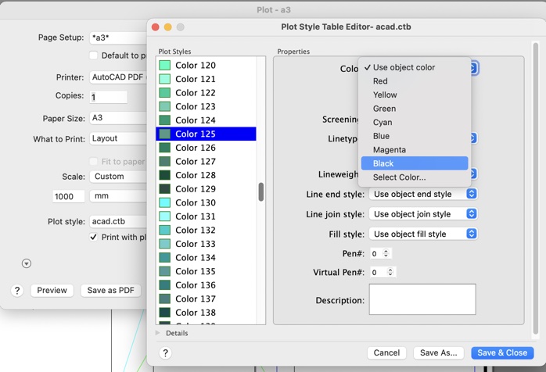Select Color 134 in Plot Styles list

pos(196,258)
